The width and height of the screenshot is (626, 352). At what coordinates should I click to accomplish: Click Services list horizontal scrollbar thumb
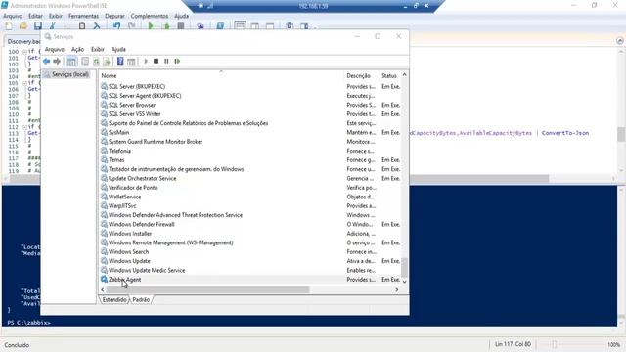(x=207, y=290)
